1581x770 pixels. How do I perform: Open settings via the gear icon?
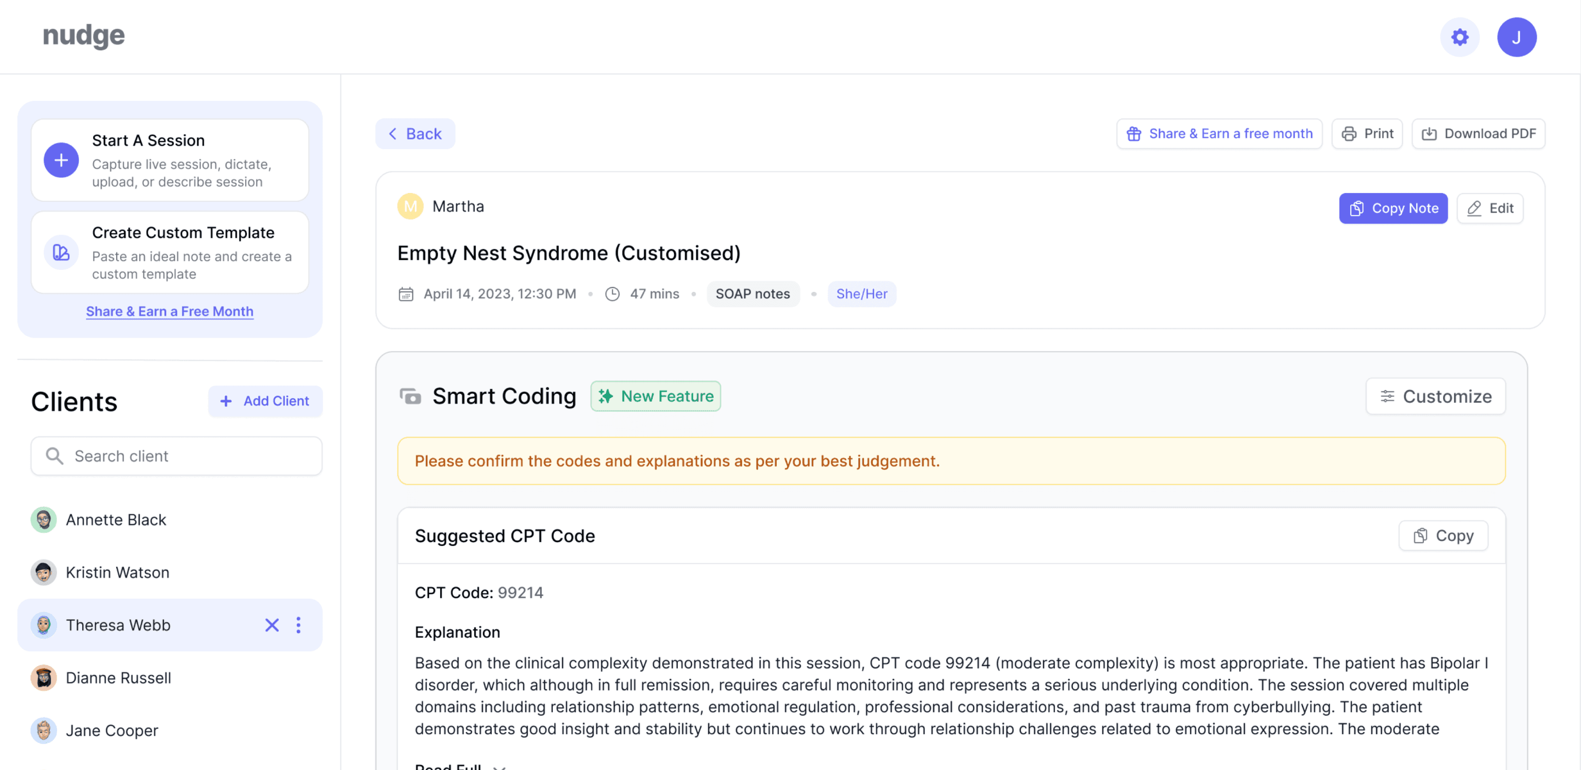(x=1459, y=37)
